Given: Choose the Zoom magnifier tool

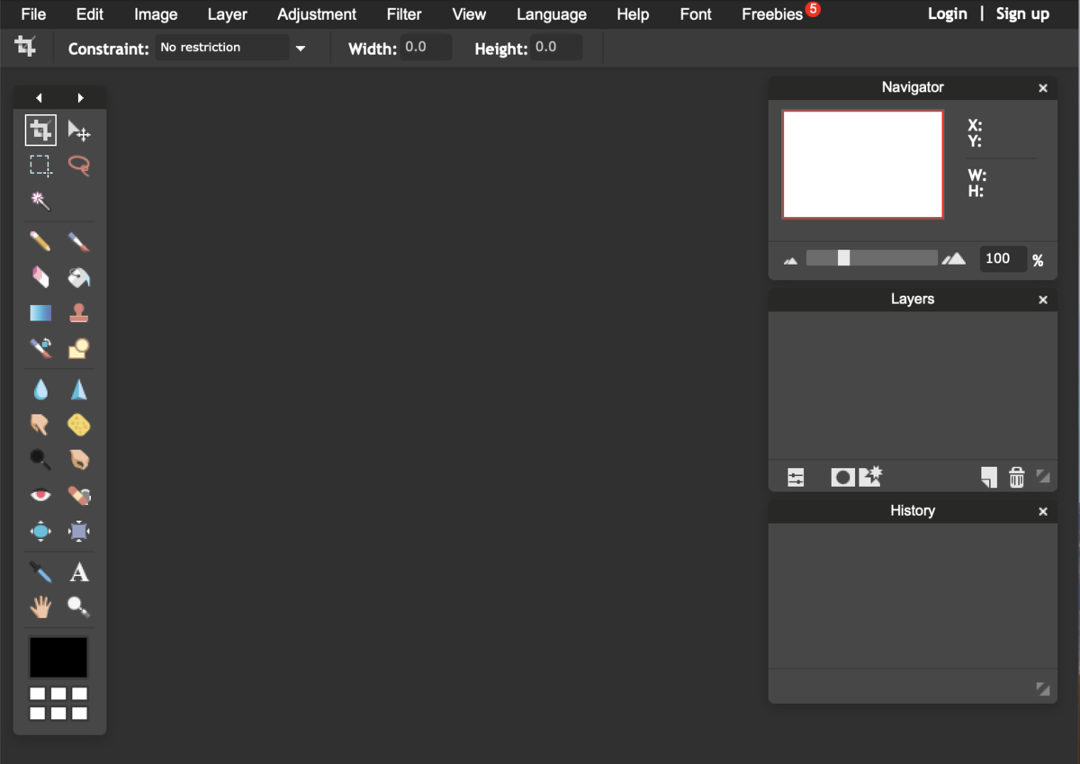Looking at the screenshot, I should coord(79,607).
